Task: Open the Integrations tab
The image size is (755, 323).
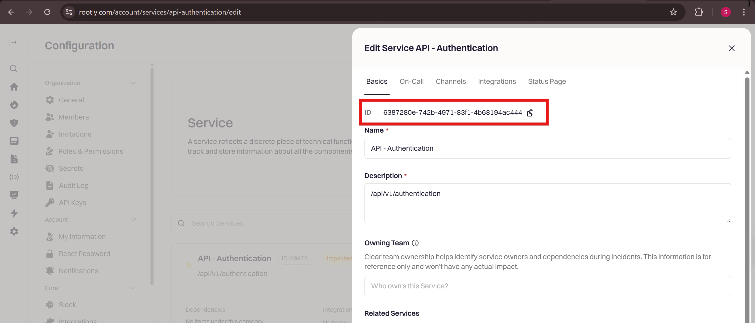Action: (x=497, y=82)
